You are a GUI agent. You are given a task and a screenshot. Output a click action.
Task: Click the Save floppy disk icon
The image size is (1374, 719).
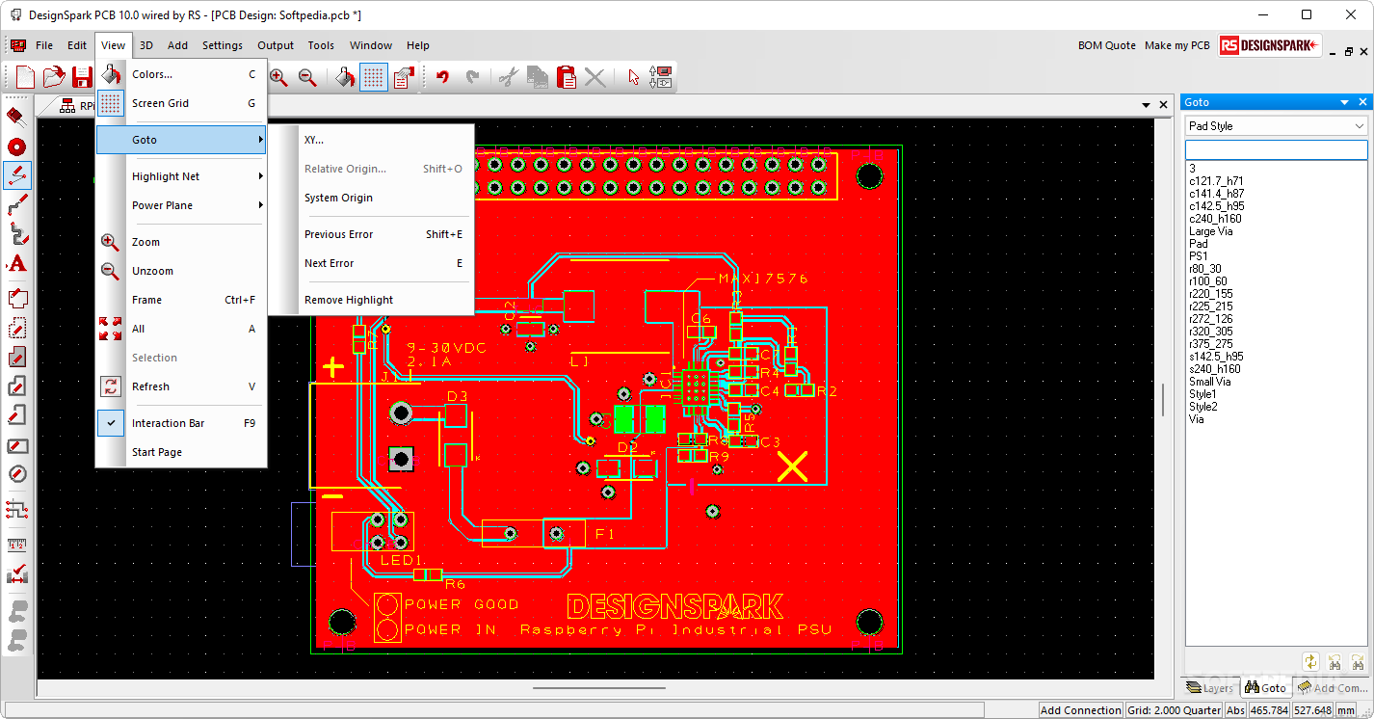83,77
